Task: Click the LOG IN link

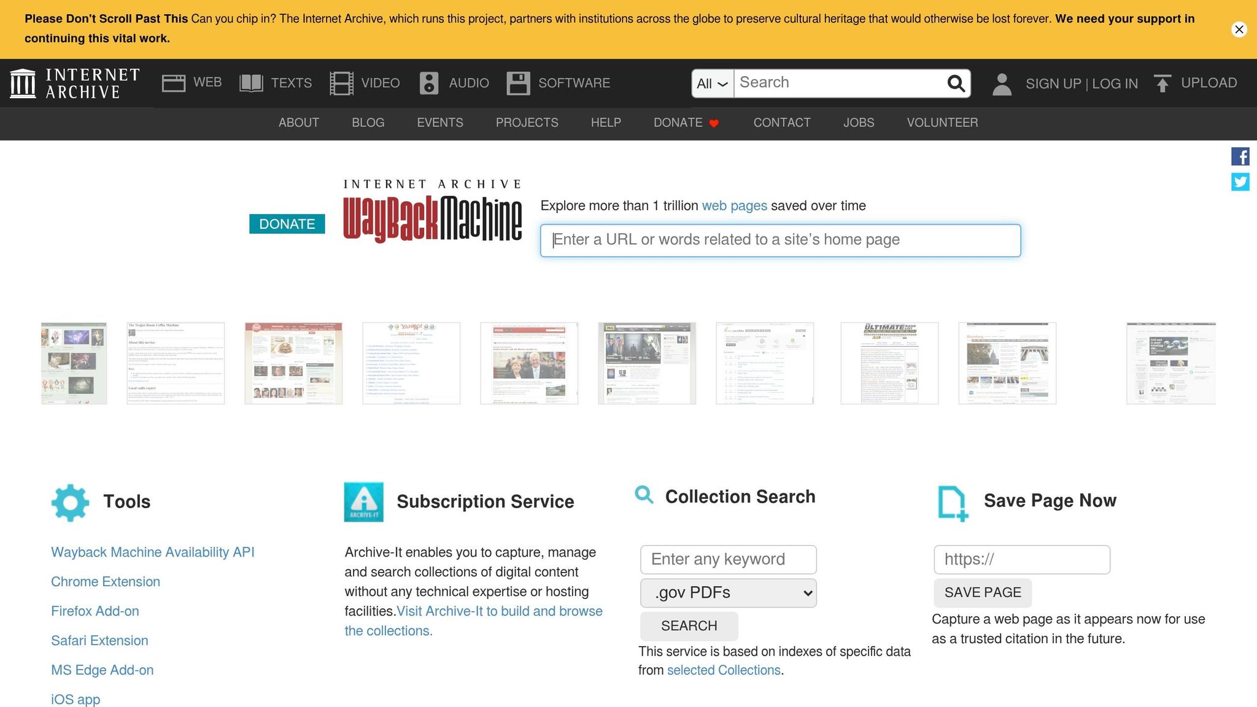Action: tap(1115, 84)
